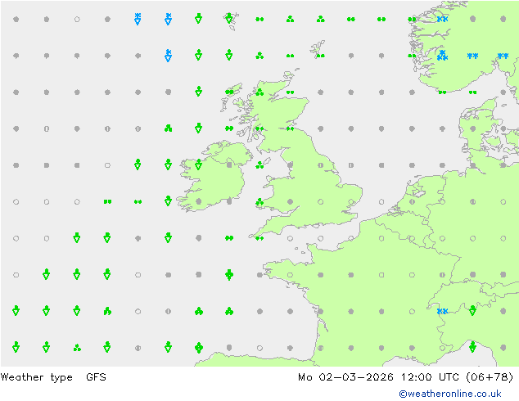Screen dimensions: 519x401
Task: Click the blue snow symbol over Switzerland
Action: point(442,311)
